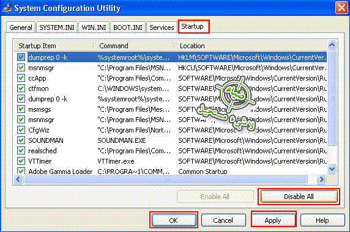The height and width of the screenshot is (232, 350).
Task: Click the vertical scrollbar thumb
Action: click(x=332, y=98)
